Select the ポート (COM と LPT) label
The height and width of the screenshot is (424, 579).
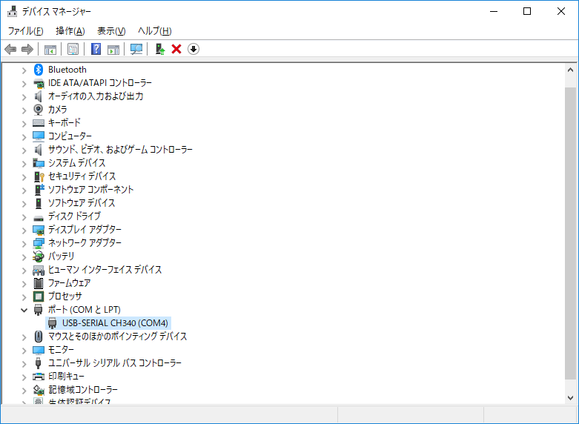point(85,310)
